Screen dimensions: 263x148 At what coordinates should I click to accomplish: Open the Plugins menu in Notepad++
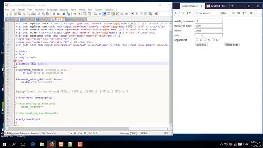click(99, 10)
